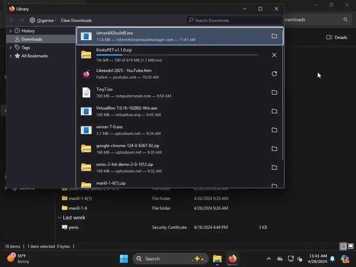Go forward in the Library toolbar
Screen dimensions: 356x267
point(21,21)
